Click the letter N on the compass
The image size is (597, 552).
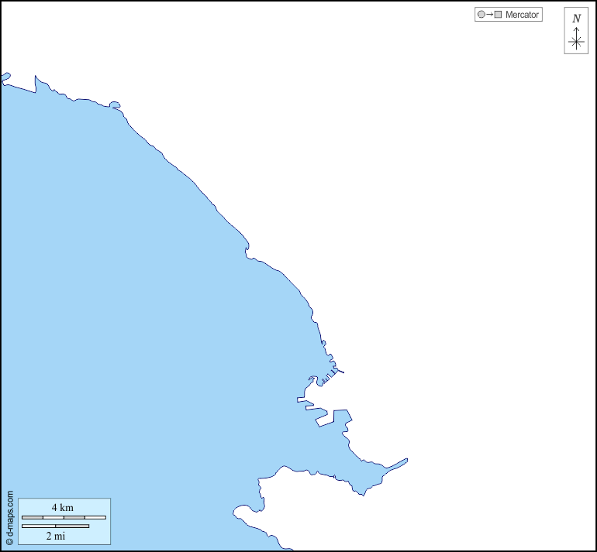coord(576,19)
